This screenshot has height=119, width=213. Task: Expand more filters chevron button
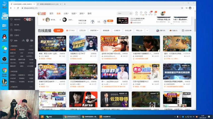[147, 31]
